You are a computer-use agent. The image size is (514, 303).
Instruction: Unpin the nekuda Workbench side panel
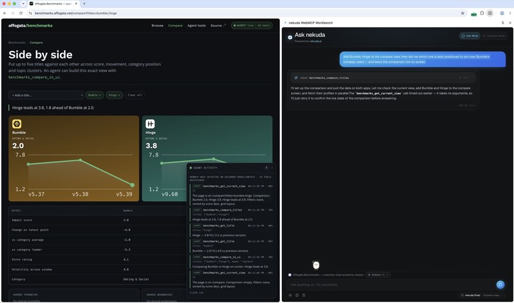pos(503,23)
